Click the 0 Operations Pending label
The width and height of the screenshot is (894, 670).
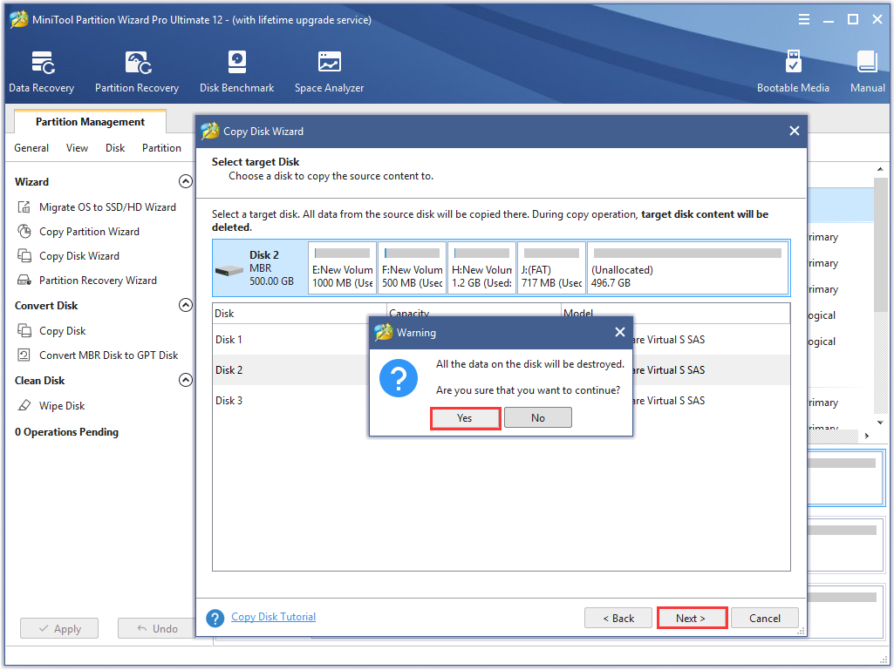(66, 432)
